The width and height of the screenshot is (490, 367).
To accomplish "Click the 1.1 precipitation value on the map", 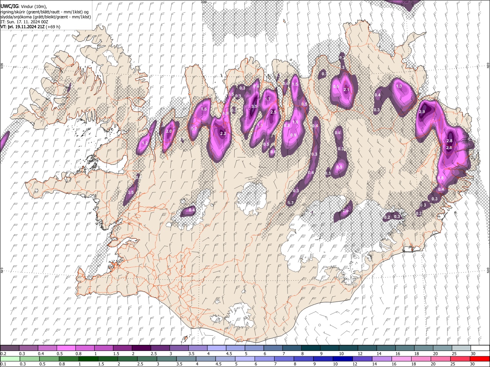I will pyautogui.click(x=260, y=125).
